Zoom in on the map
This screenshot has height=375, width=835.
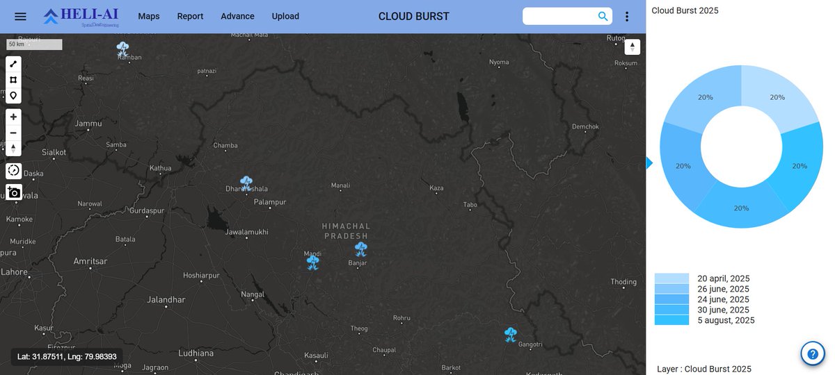13,117
